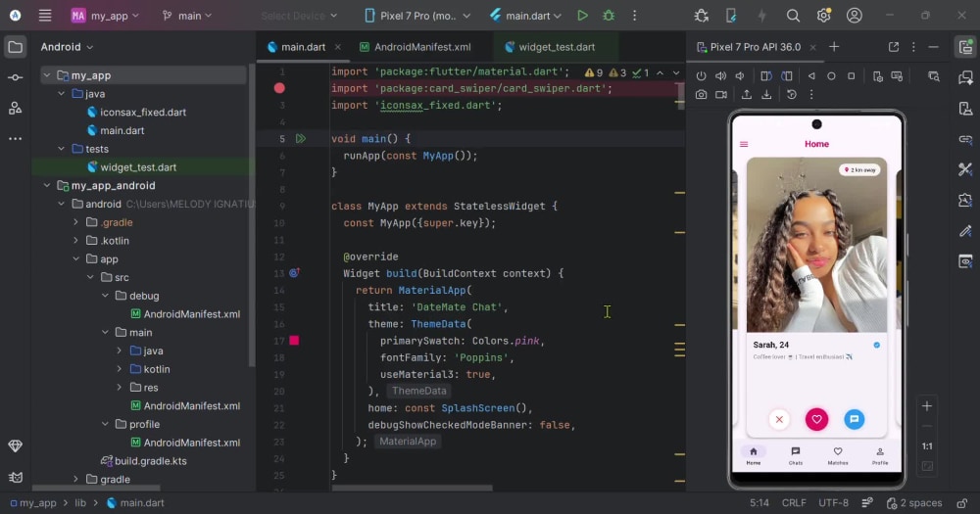Add a new running device tab
Image resolution: width=980 pixels, height=514 pixels.
coord(834,47)
